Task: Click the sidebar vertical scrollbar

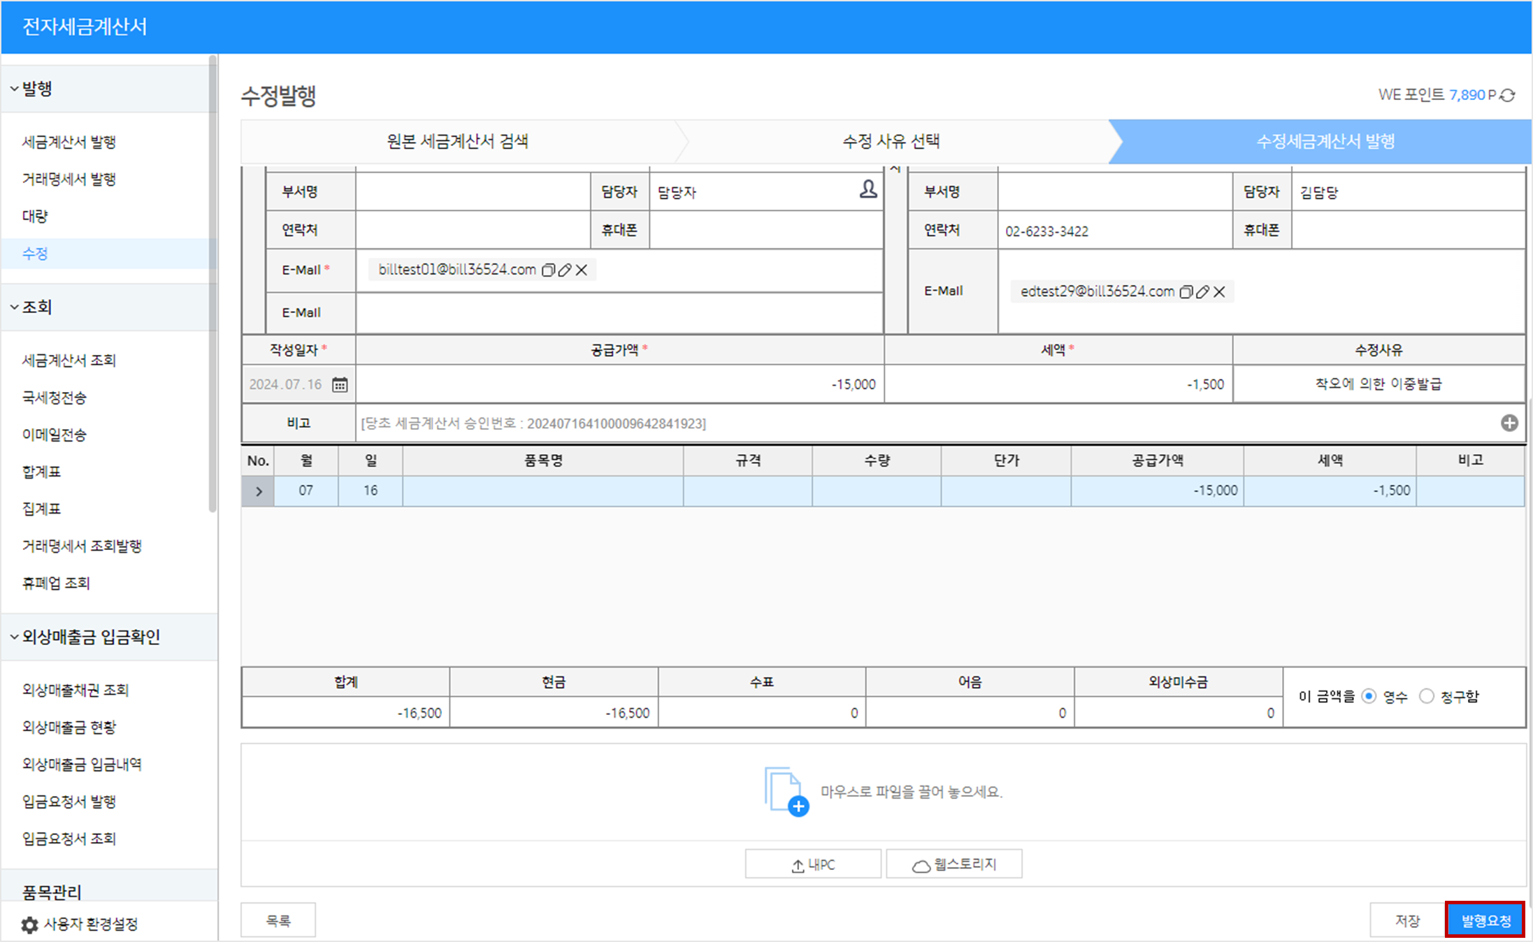Action: pyautogui.click(x=213, y=280)
